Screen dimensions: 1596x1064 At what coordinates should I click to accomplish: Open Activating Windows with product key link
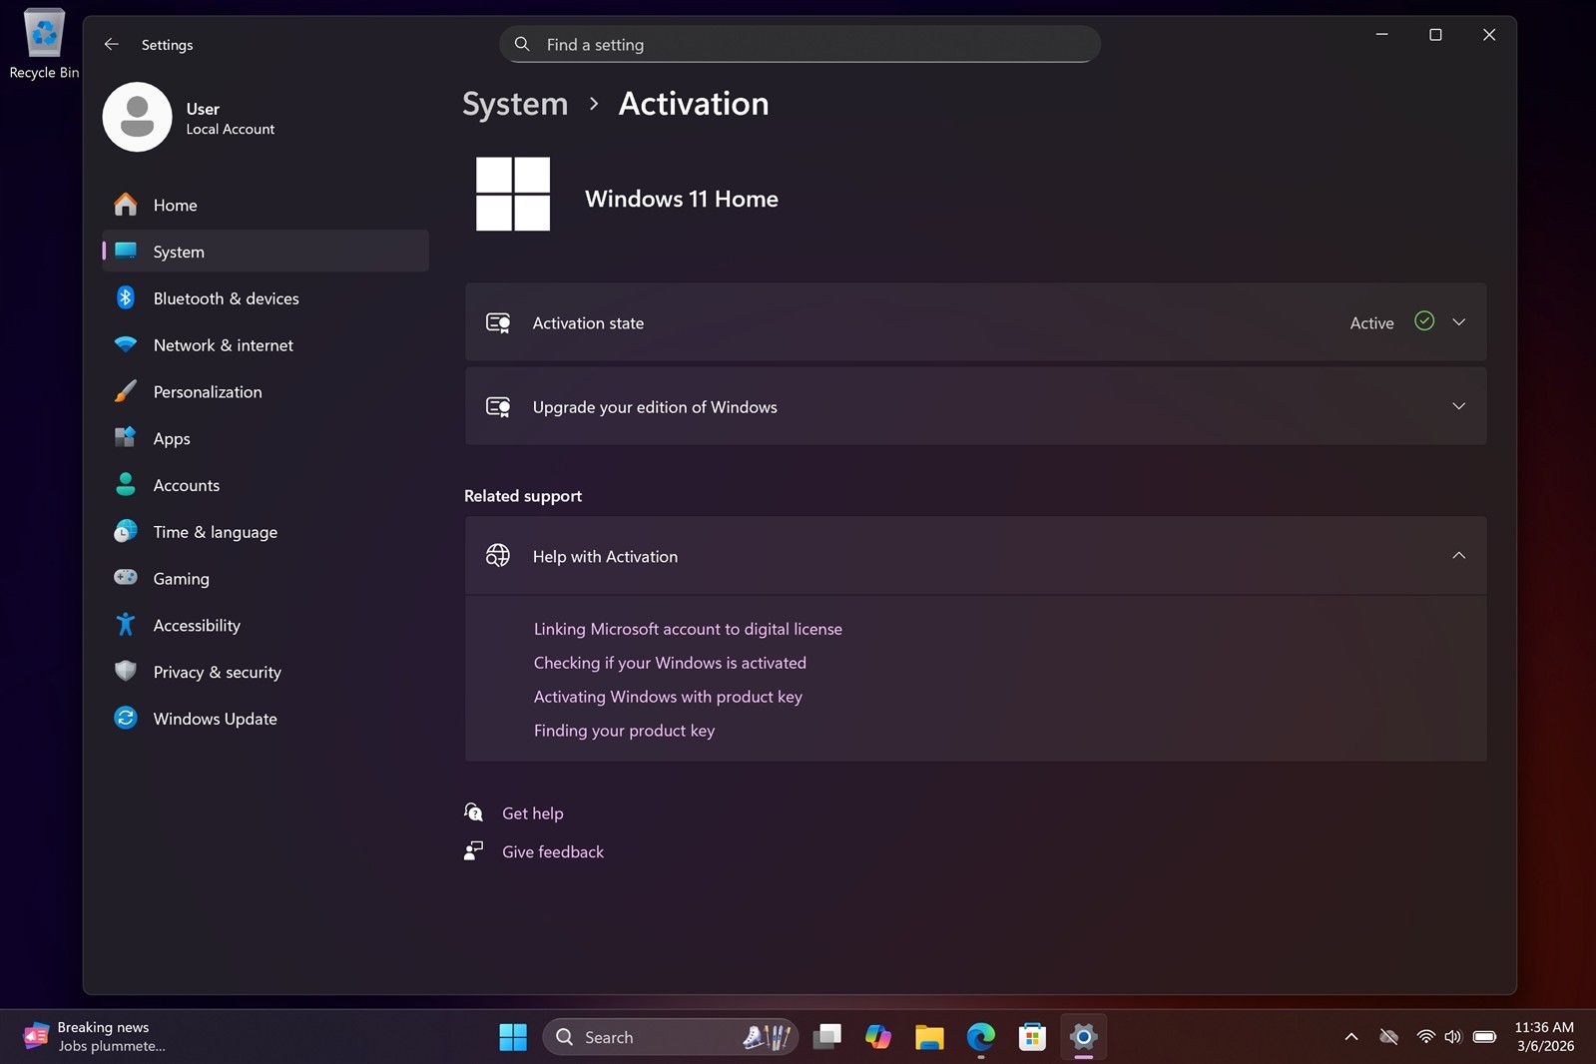click(x=668, y=697)
